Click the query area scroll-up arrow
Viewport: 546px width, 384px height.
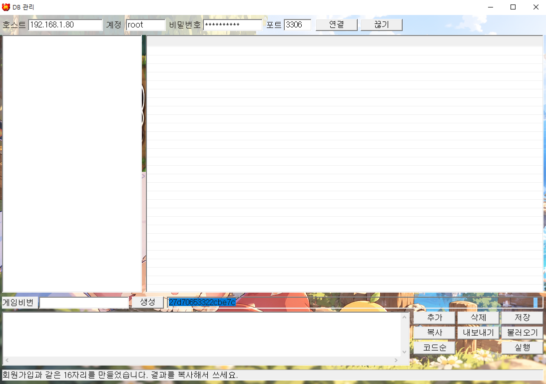tap(404, 317)
